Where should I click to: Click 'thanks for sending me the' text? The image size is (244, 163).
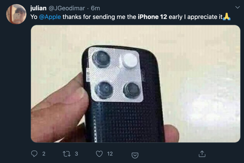coord(100,17)
